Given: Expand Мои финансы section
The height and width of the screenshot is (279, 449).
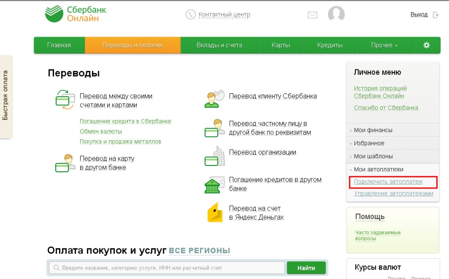Looking at the screenshot, I should 393,130.
